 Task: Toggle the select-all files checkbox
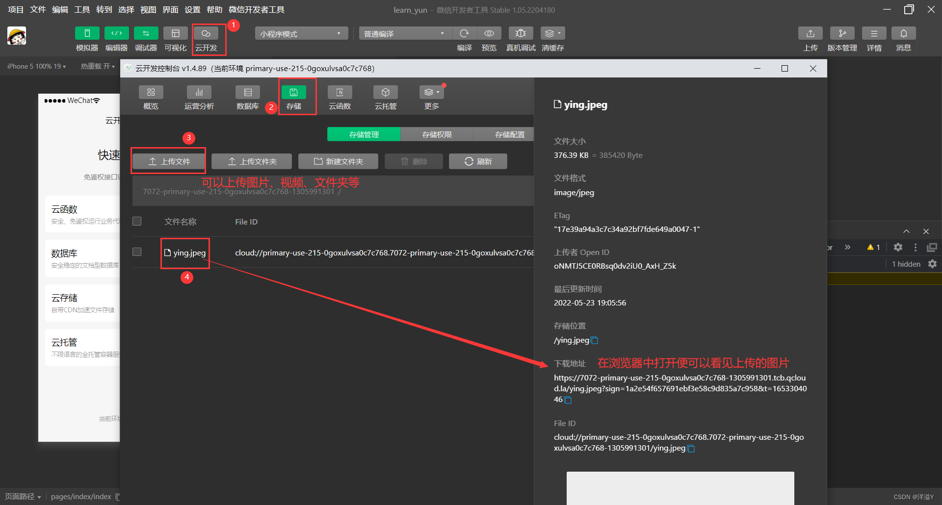pos(137,221)
